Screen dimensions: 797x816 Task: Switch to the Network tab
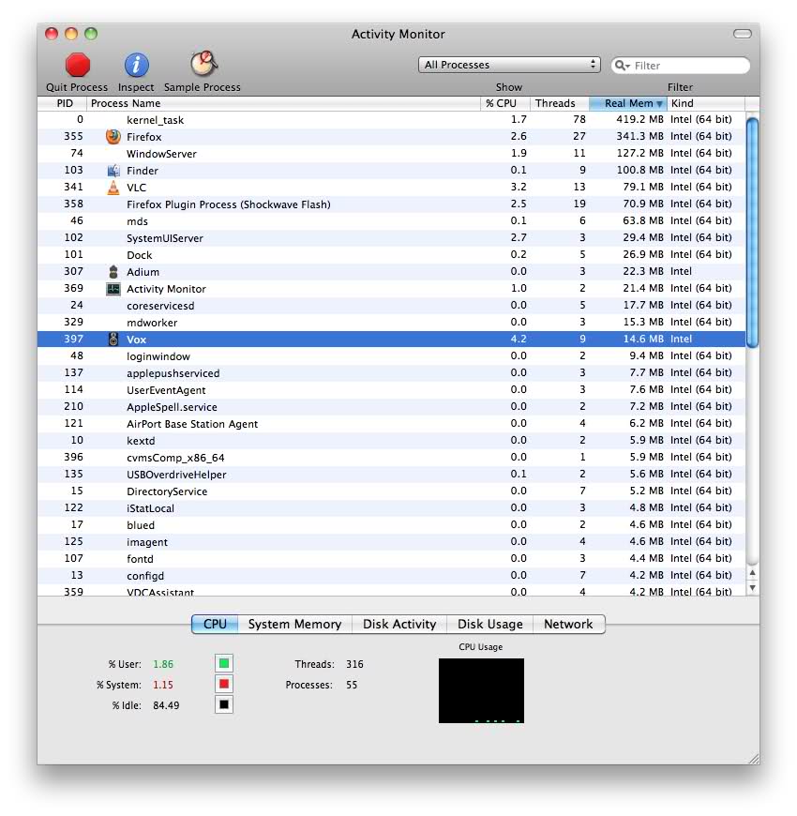pyautogui.click(x=568, y=624)
